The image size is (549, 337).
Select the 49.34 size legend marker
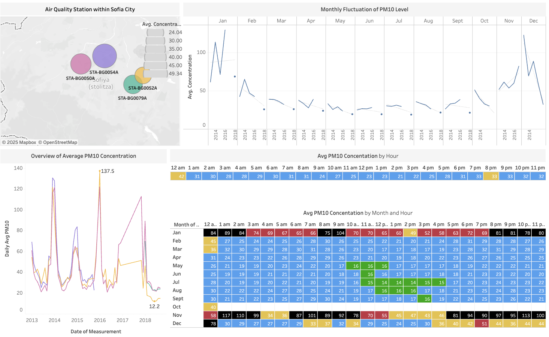tap(155, 73)
